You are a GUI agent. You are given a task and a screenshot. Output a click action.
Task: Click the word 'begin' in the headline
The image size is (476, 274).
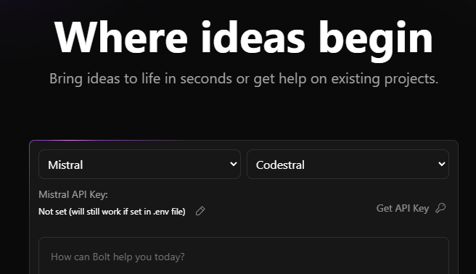point(375,41)
